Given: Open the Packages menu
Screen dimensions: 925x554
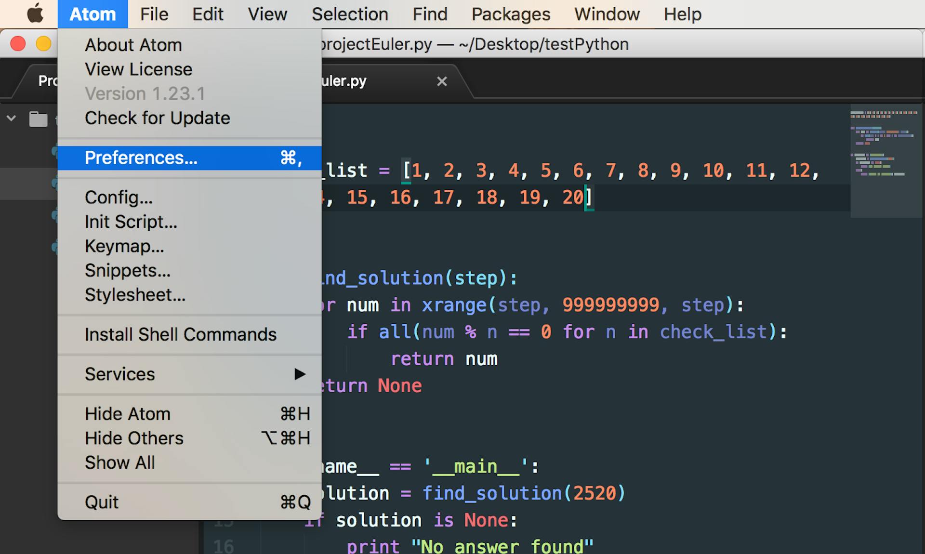Looking at the screenshot, I should coord(511,14).
